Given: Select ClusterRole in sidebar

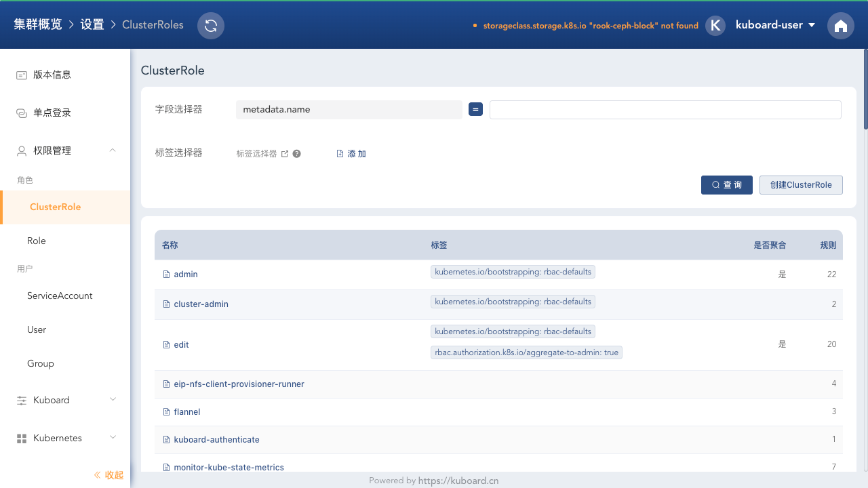Looking at the screenshot, I should tap(65, 207).
